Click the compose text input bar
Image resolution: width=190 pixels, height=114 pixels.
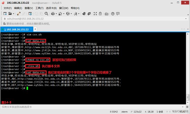click(91, 107)
